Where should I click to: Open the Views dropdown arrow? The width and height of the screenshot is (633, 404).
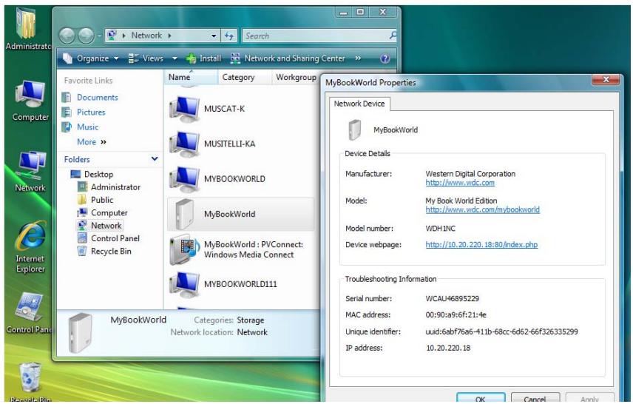click(175, 58)
